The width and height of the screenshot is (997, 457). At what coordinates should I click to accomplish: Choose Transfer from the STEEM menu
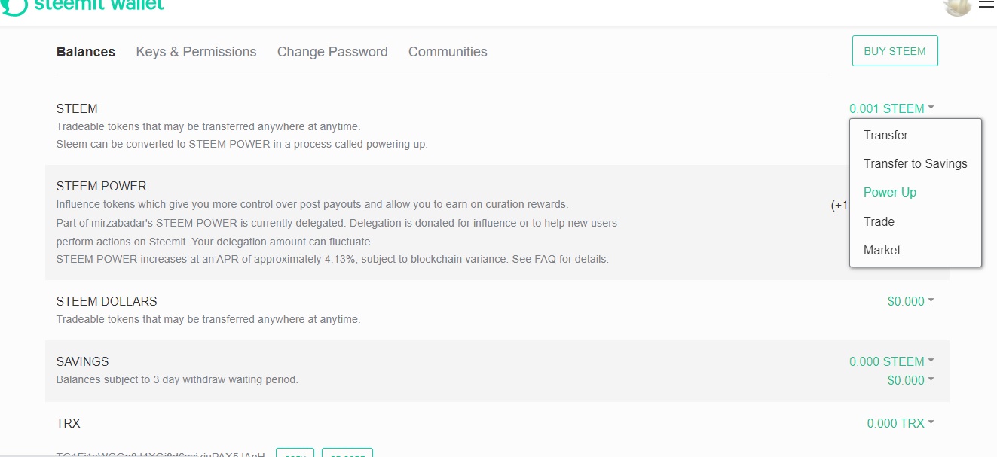885,136
